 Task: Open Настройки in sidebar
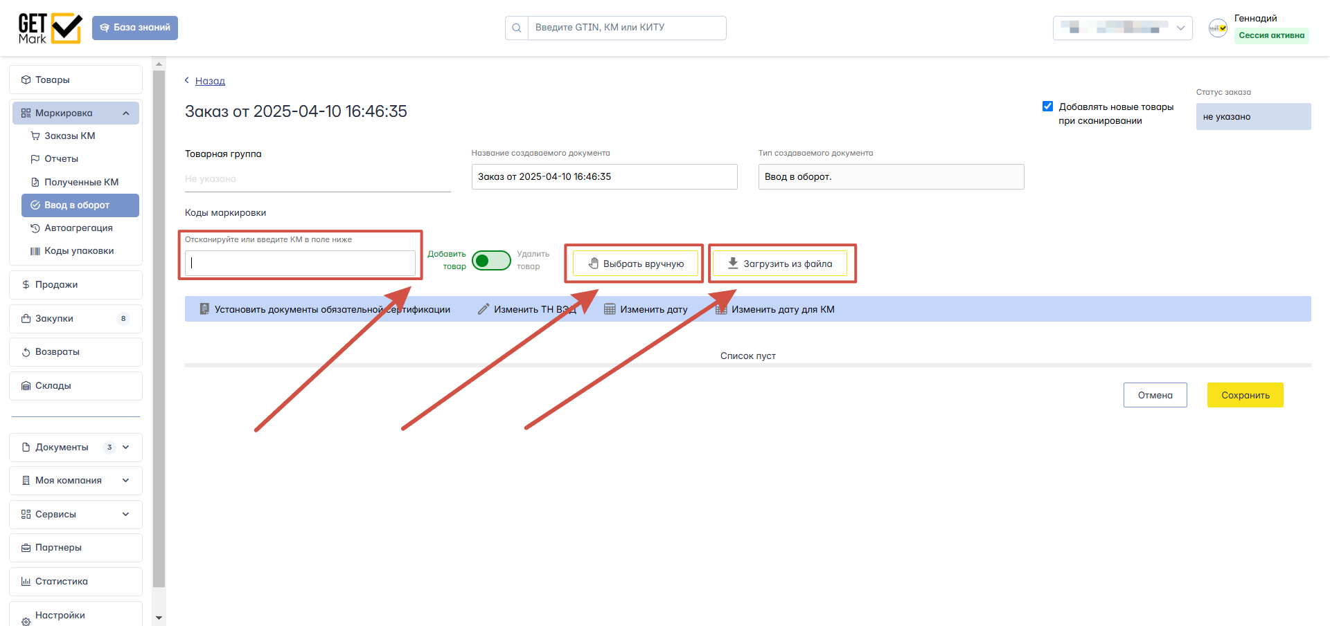(x=76, y=615)
